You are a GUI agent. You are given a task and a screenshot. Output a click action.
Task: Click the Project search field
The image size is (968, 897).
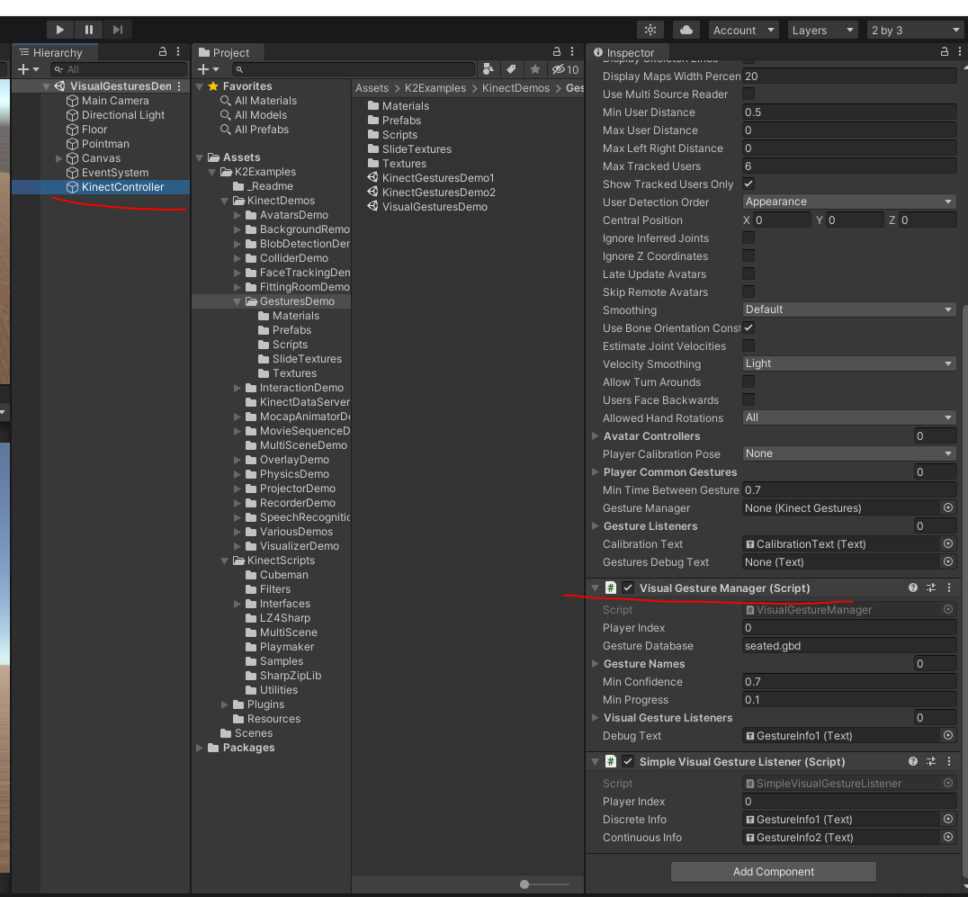click(x=354, y=69)
